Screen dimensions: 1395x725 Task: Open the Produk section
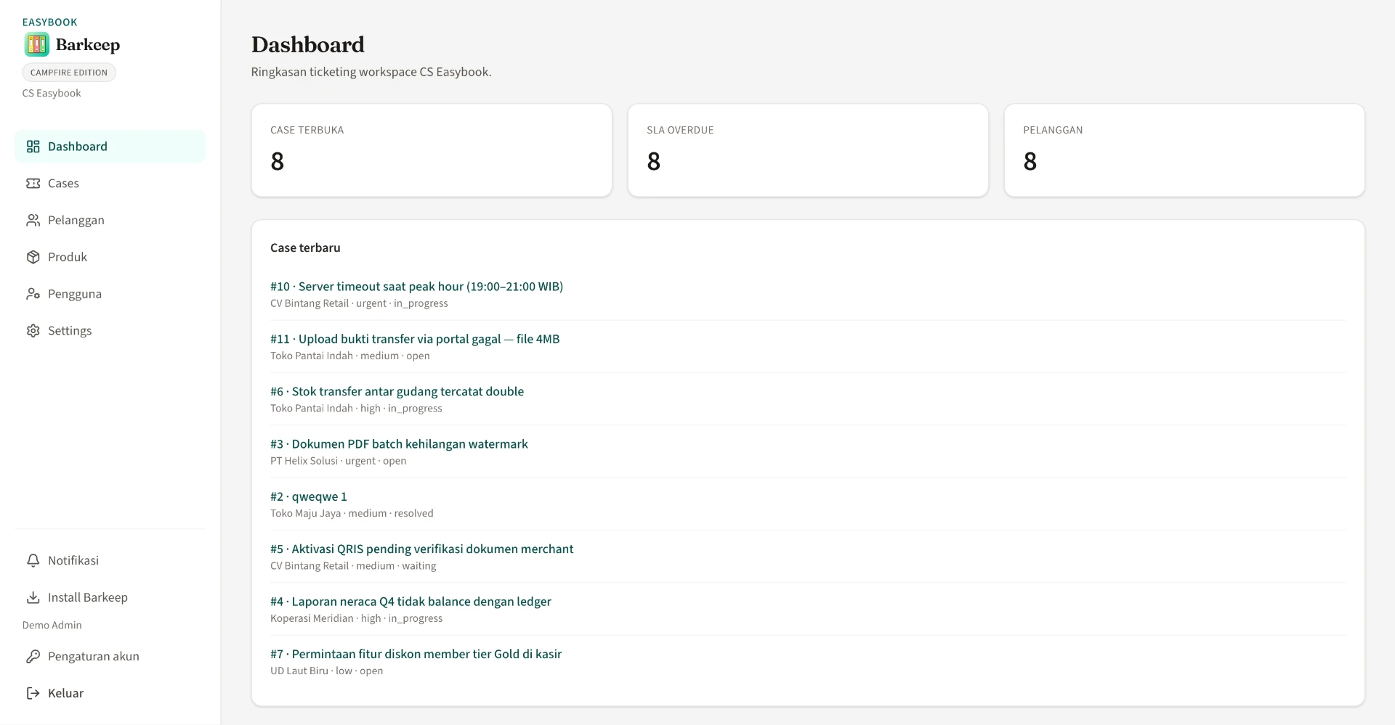pyautogui.click(x=110, y=257)
